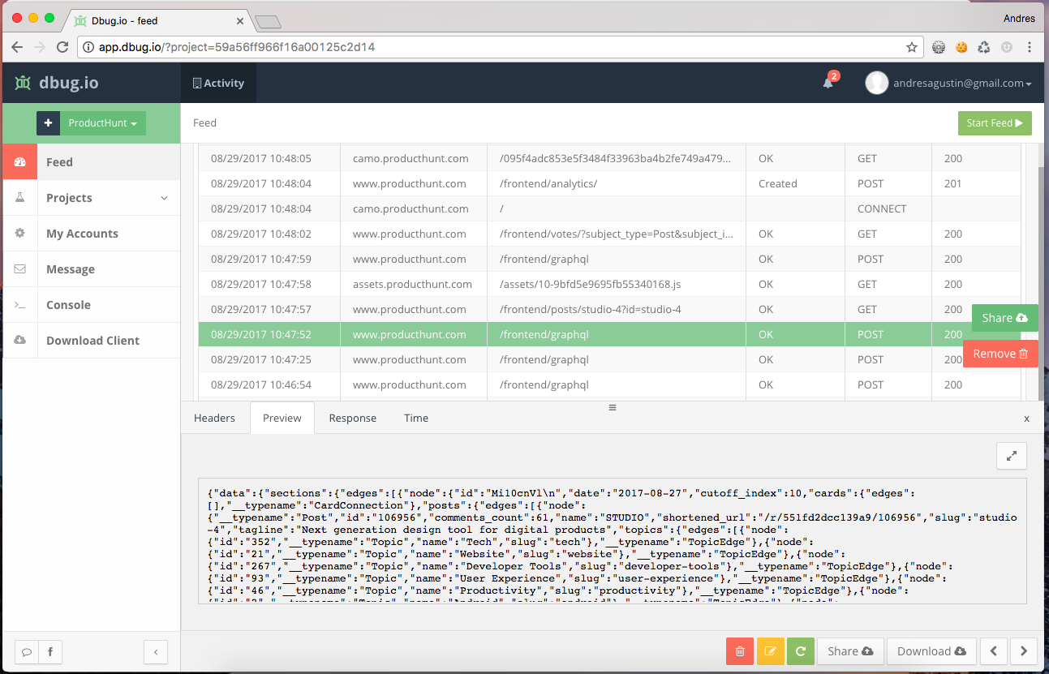
Task: Click the Share button in bottom toolbar
Action: pos(850,650)
